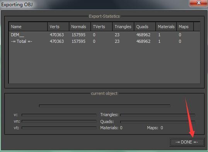Click the DEM__ Quads value 468962

pyautogui.click(x=143, y=35)
